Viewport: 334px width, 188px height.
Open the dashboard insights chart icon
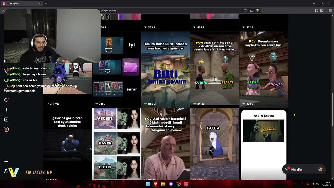click(6, 120)
